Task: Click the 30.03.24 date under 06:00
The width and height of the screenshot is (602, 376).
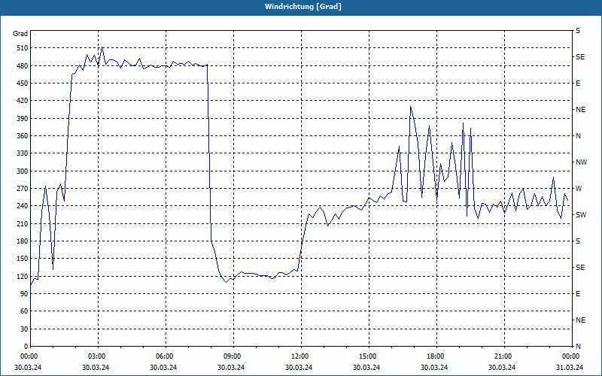Action: (163, 368)
